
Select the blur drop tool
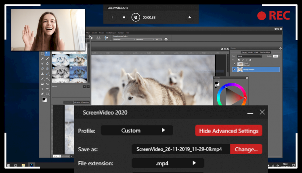coord(47,64)
